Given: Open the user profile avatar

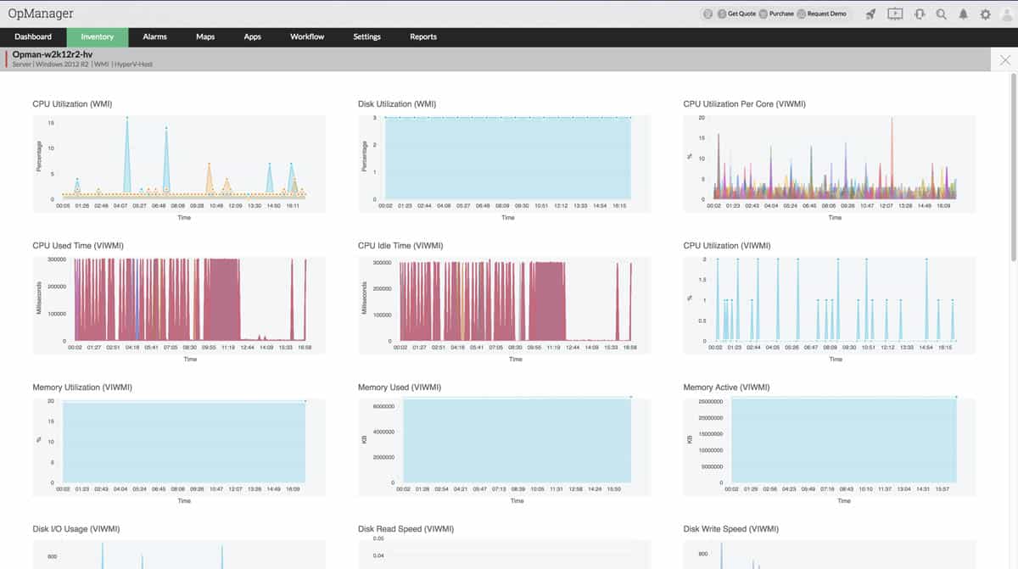Looking at the screenshot, I should (1006, 14).
